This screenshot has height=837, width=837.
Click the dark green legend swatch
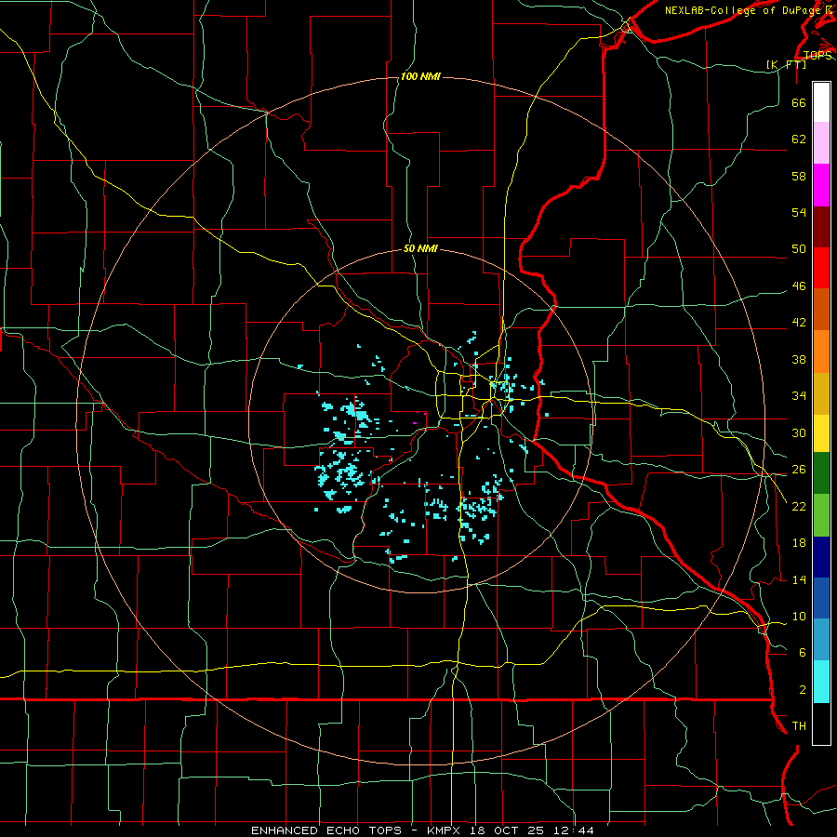(x=821, y=473)
